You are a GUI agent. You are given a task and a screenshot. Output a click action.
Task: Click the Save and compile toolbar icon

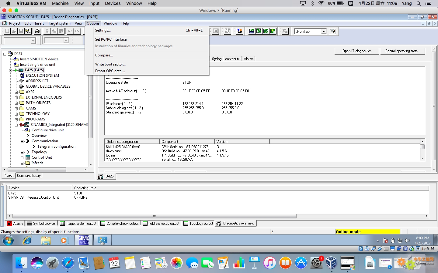[28, 31]
